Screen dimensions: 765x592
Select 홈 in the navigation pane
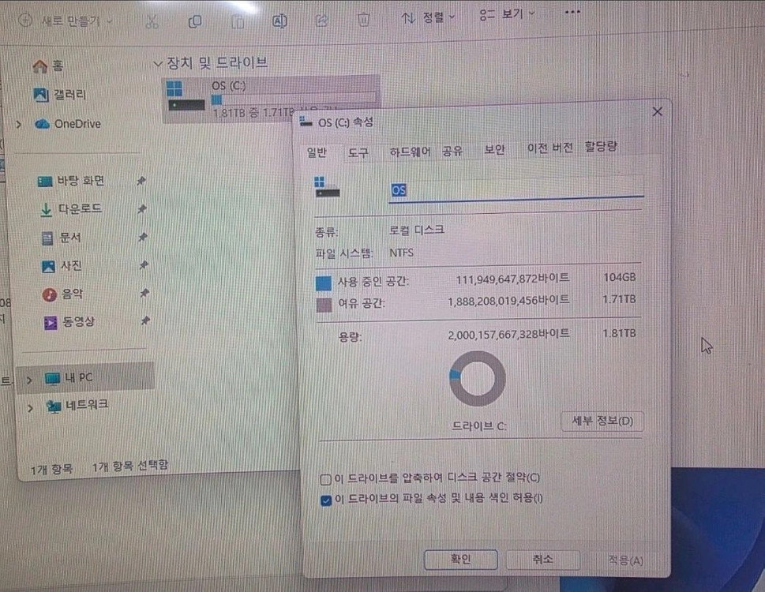click(x=48, y=66)
